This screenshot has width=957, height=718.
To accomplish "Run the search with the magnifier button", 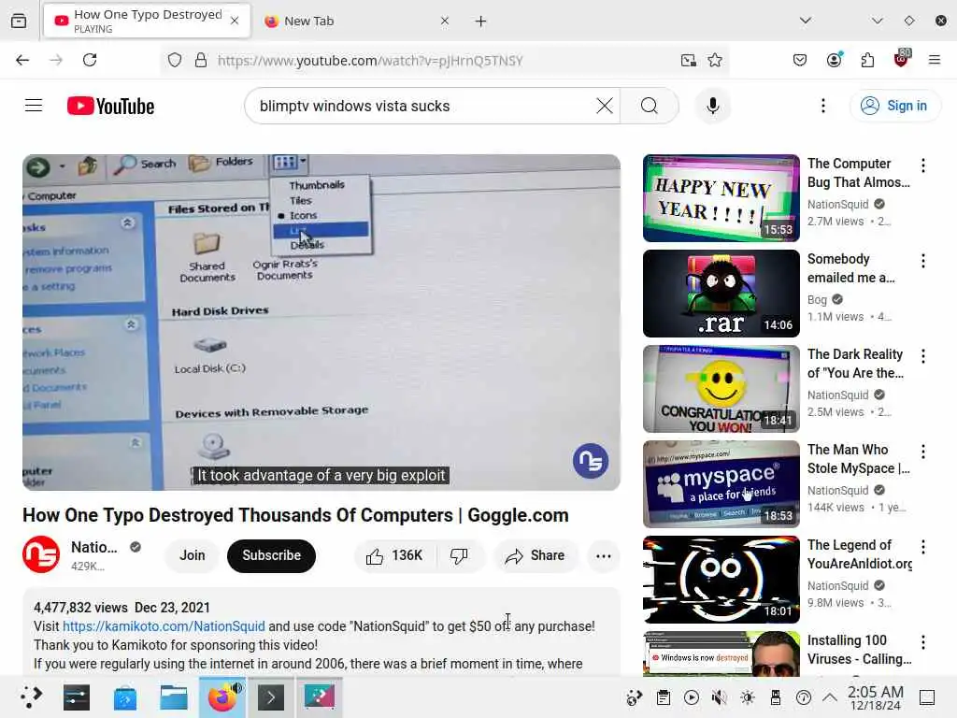I will [x=650, y=106].
